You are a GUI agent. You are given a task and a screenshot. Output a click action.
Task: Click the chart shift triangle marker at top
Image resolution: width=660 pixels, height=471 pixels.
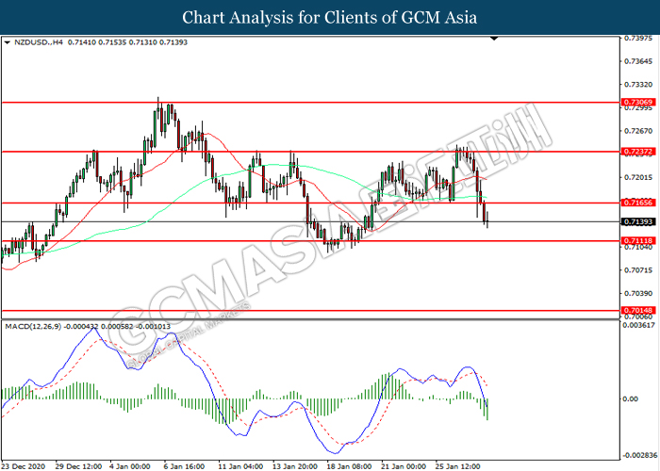[x=493, y=40]
